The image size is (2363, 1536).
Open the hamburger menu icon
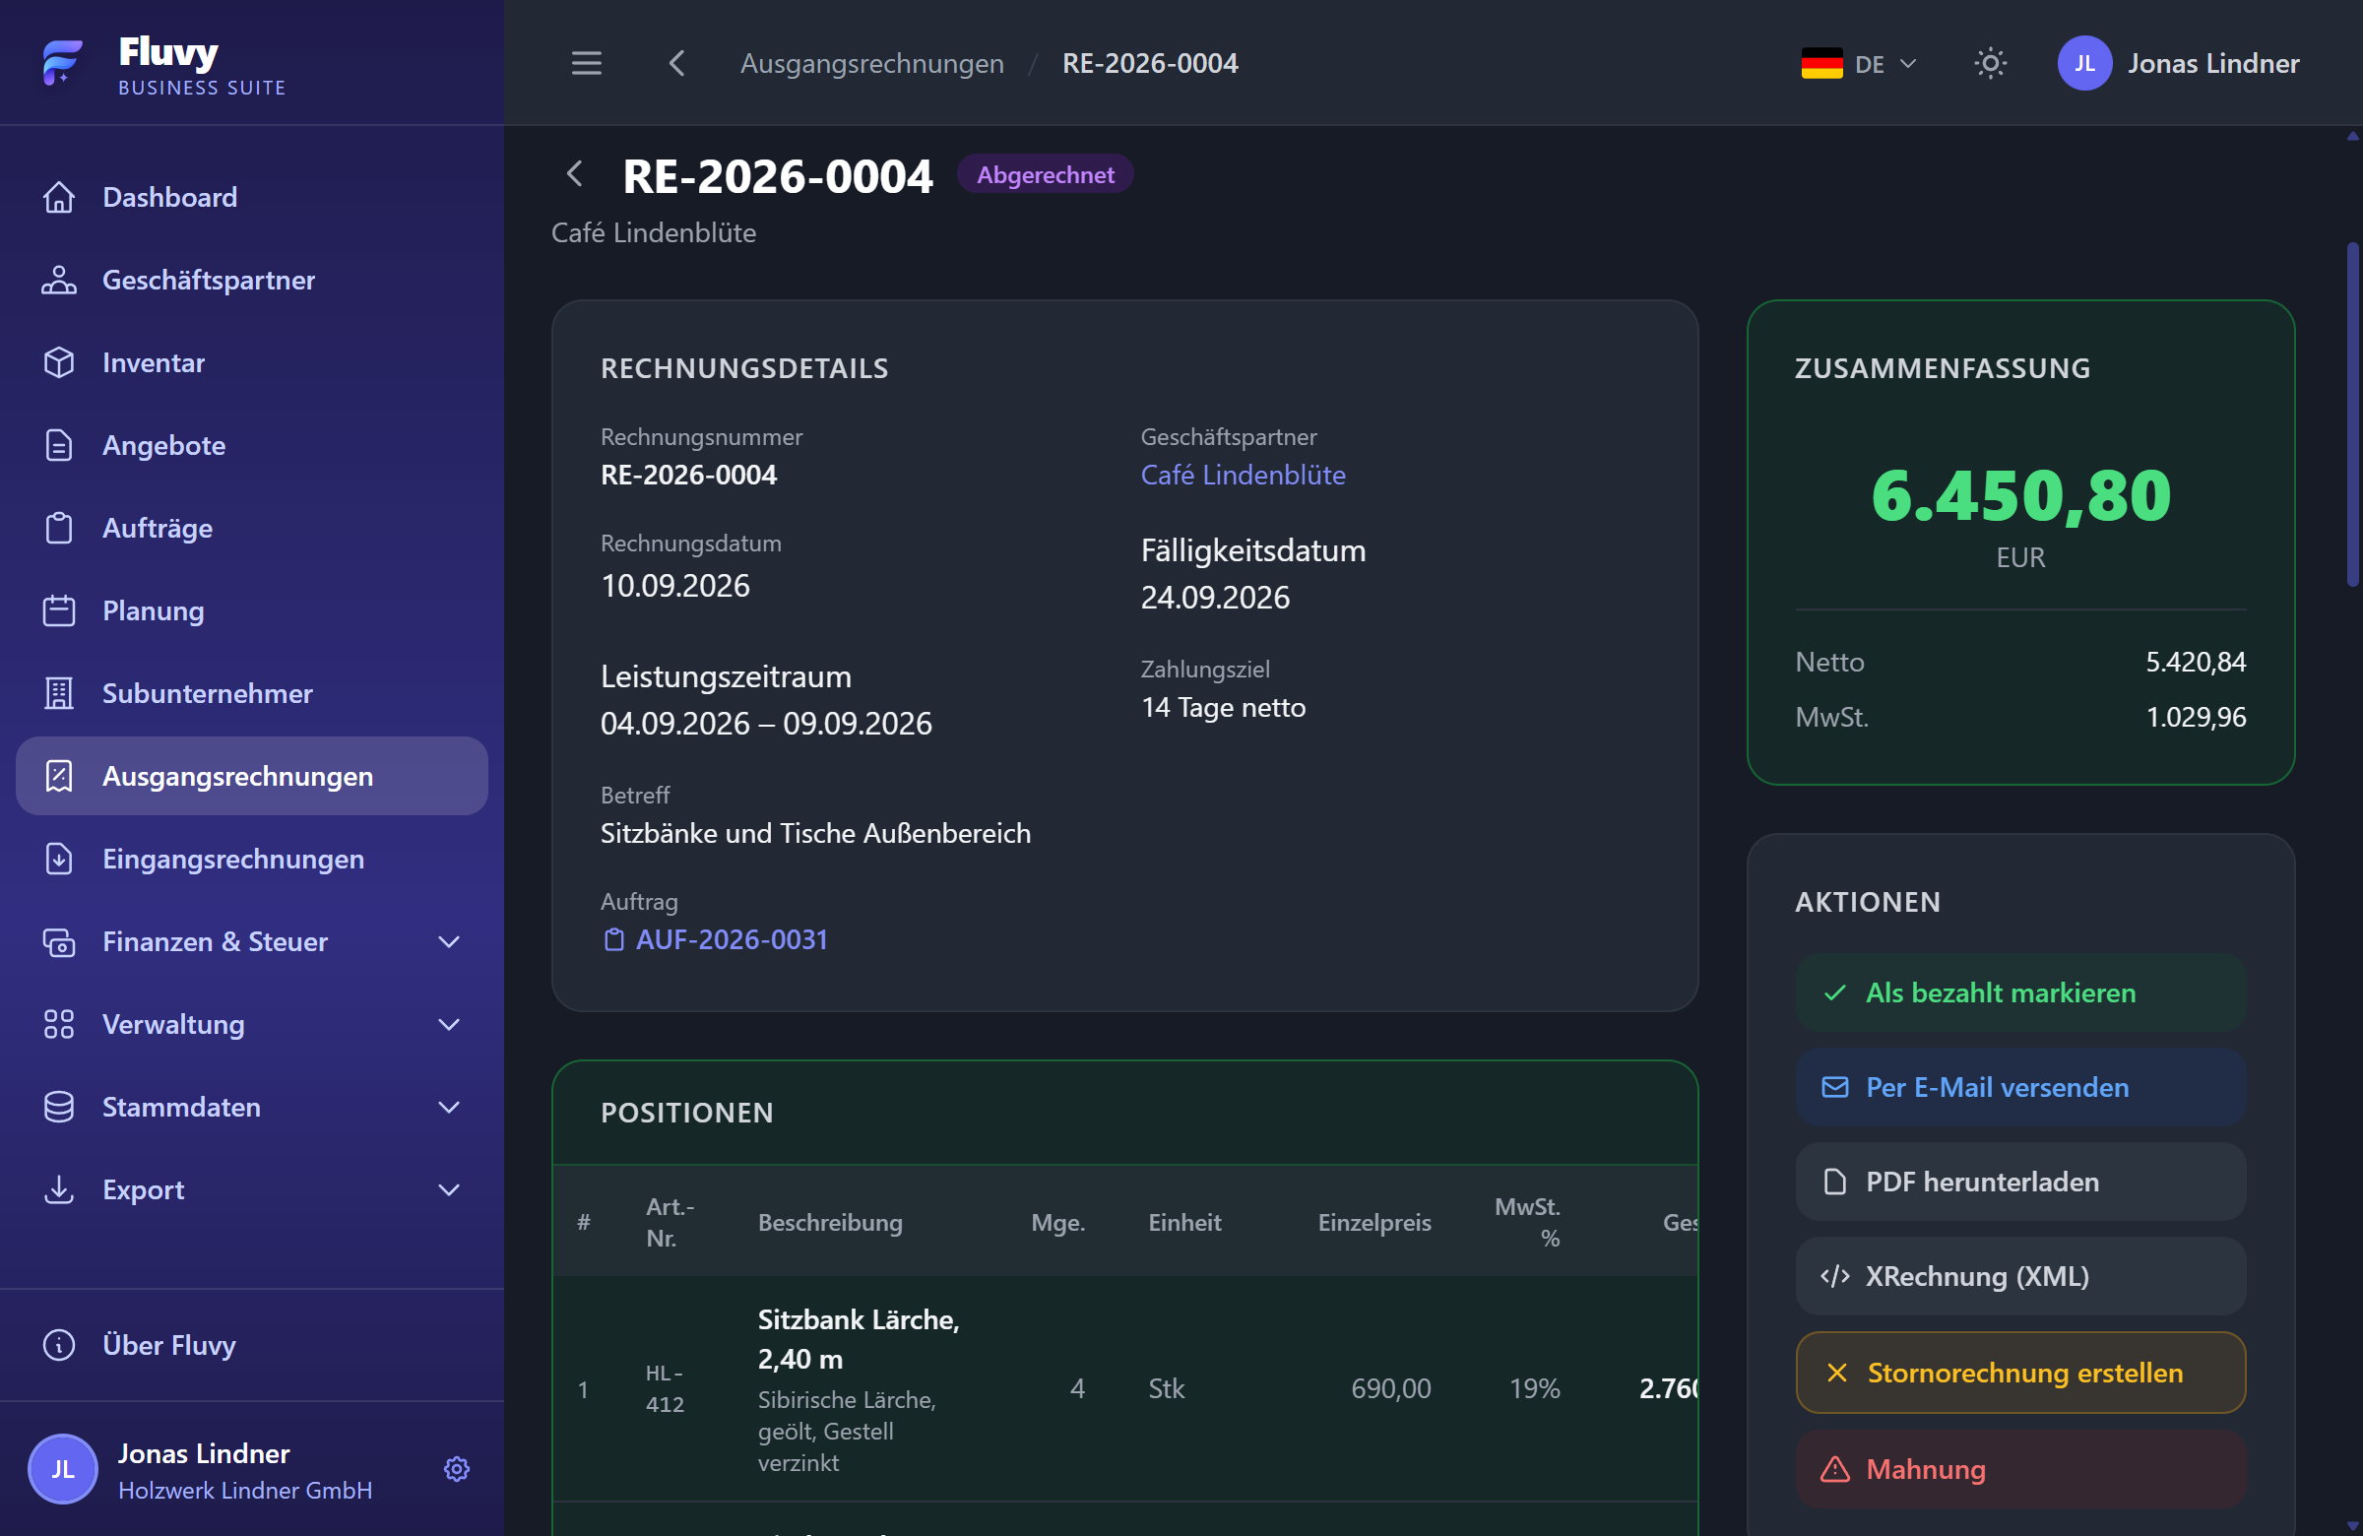click(x=586, y=64)
